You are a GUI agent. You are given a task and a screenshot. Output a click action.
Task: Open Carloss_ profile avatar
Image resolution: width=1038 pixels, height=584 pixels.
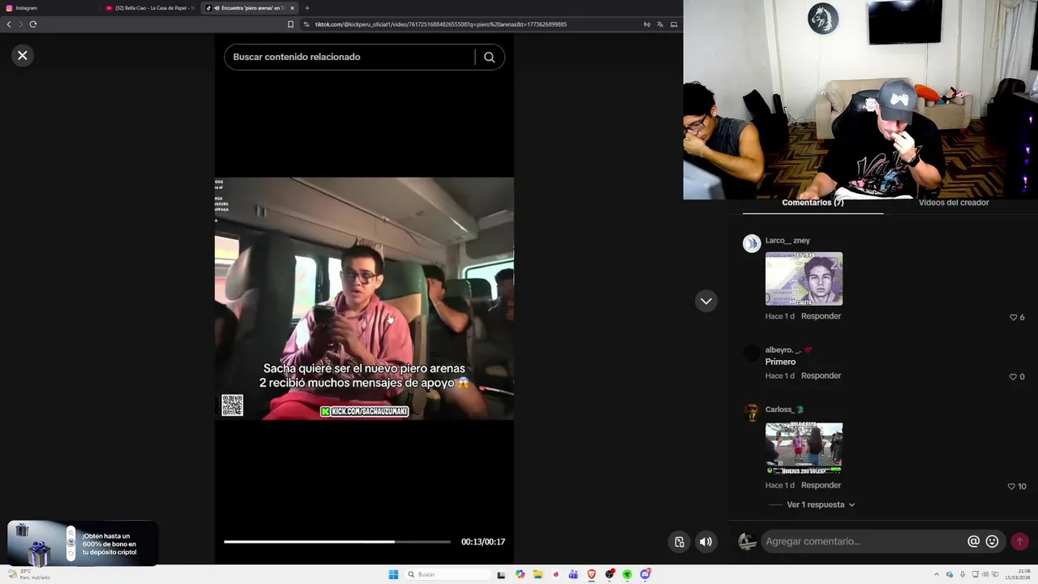(752, 412)
